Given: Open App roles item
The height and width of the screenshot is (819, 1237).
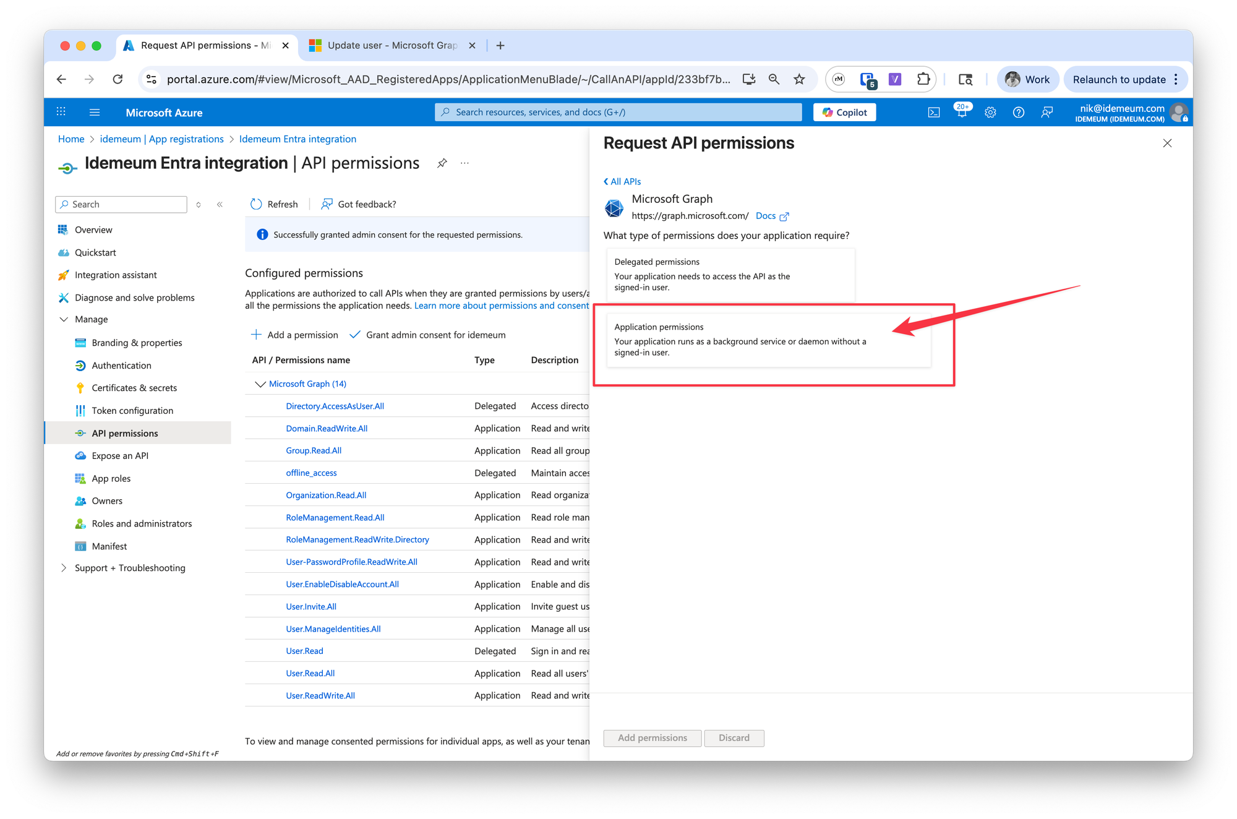Looking at the screenshot, I should [x=111, y=479].
